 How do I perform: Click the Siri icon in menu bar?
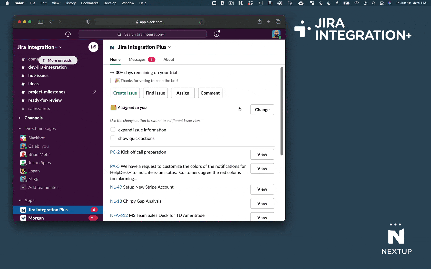(390, 3)
